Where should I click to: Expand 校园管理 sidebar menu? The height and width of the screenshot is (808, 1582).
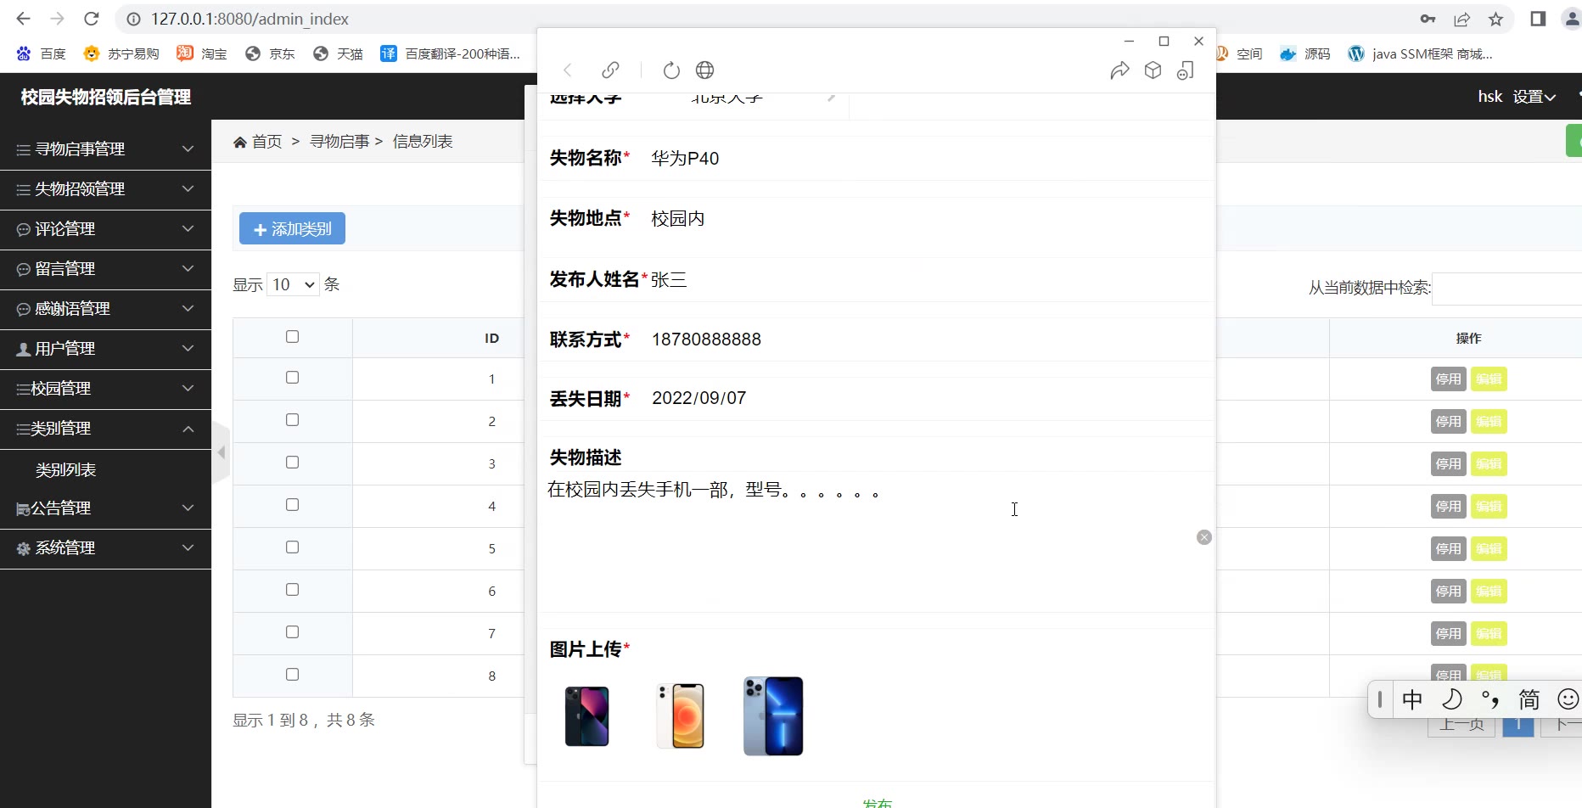coord(105,389)
